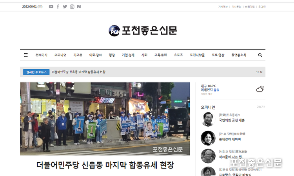Open ticker headline 더불어민주당 신읍동 마지막 합동유세 현장

pyautogui.click(x=78, y=72)
